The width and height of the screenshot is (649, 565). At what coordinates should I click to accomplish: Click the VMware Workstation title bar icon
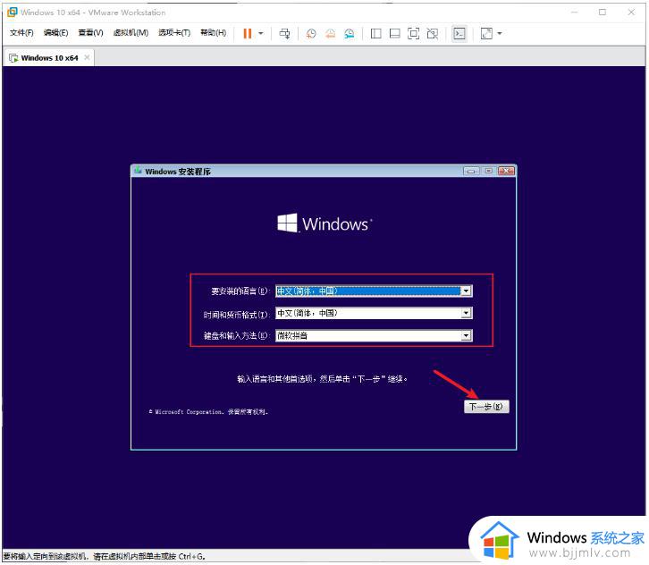pos(13,12)
